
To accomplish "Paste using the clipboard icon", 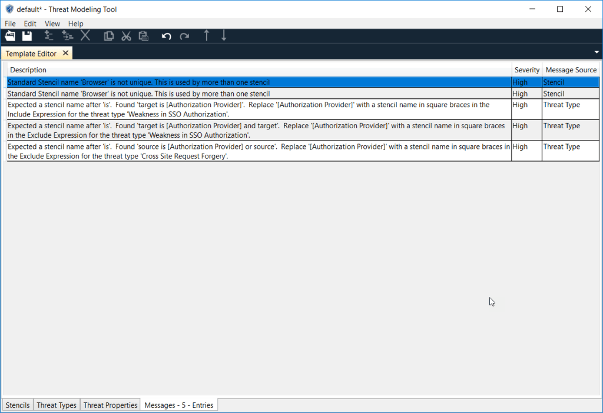I will pyautogui.click(x=144, y=35).
